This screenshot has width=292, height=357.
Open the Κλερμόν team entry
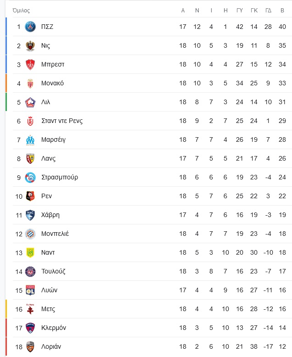click(54, 328)
